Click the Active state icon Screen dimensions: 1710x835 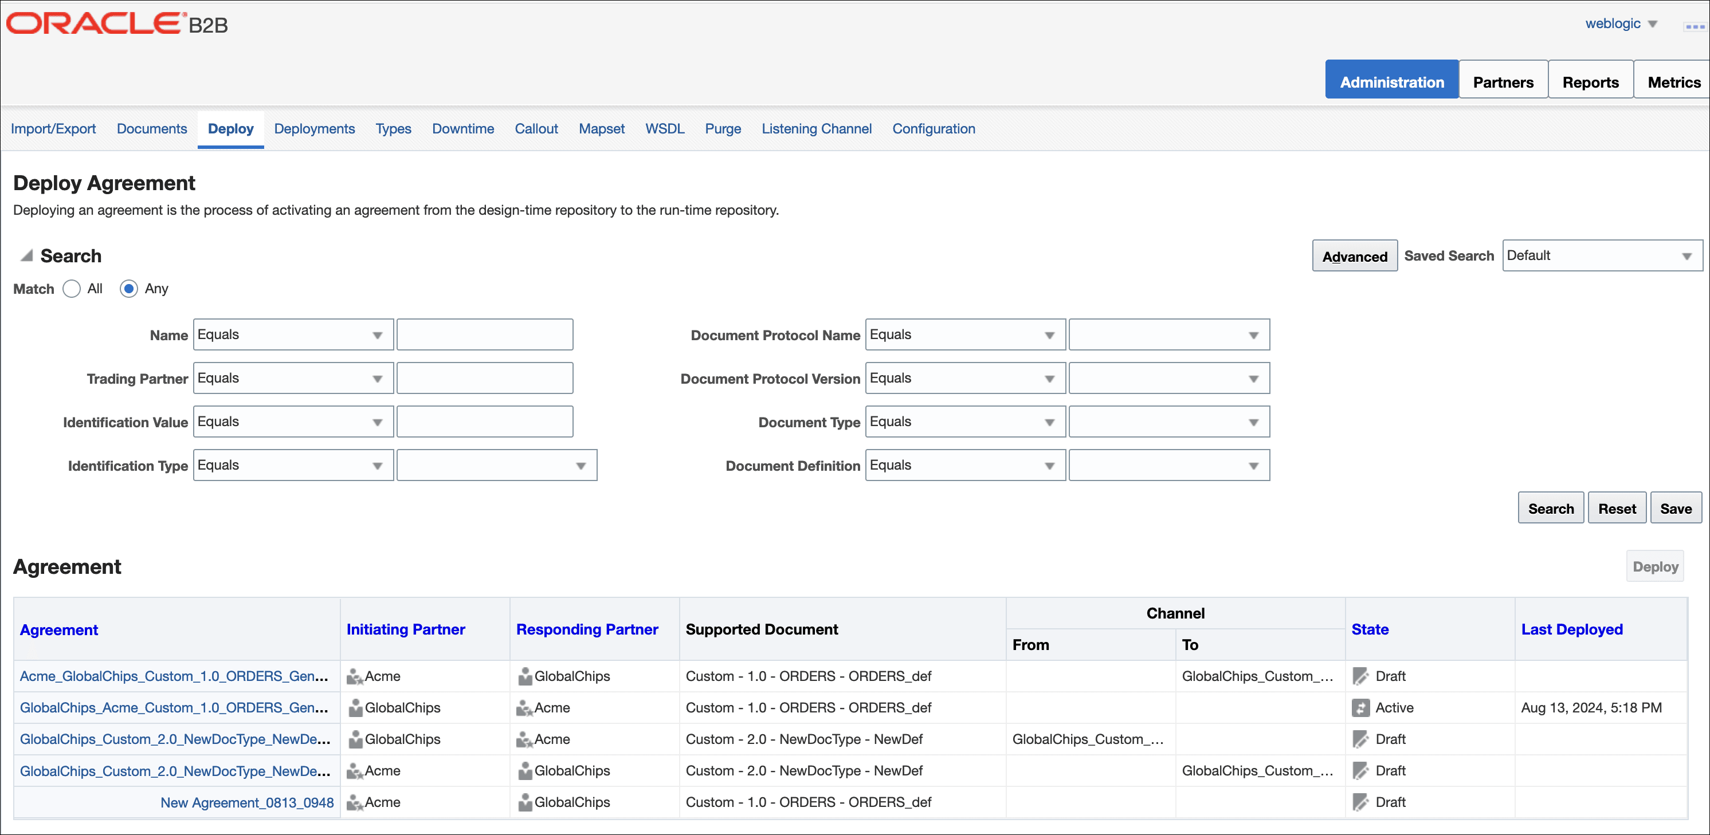(x=1360, y=708)
